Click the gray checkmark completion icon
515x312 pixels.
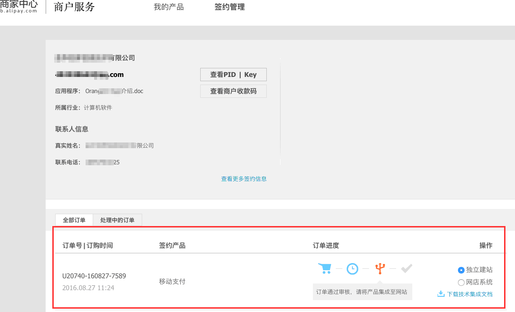pos(406,269)
